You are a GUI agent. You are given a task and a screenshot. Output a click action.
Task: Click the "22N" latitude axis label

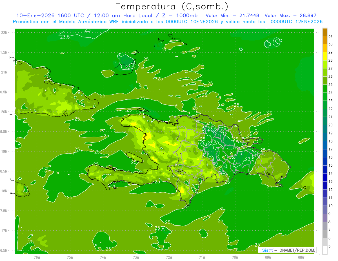pos(5,32)
